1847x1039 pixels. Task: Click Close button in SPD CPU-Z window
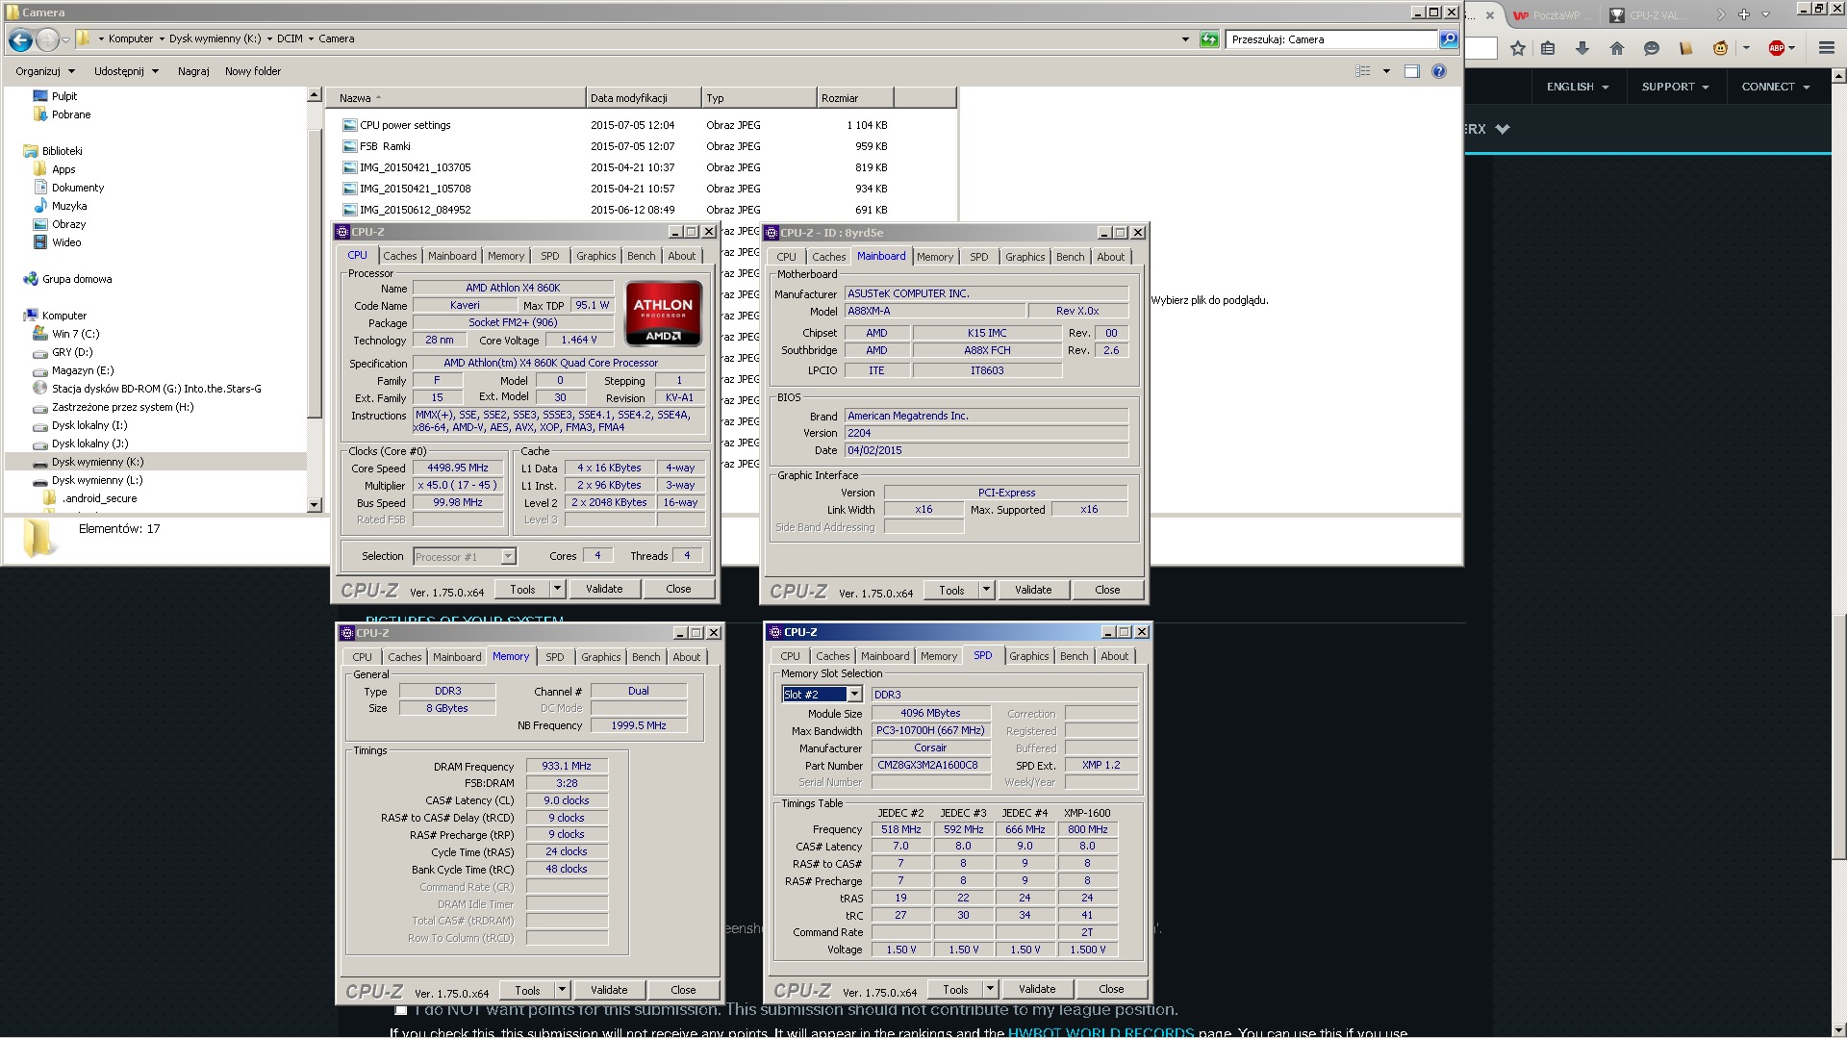pos(1111,989)
